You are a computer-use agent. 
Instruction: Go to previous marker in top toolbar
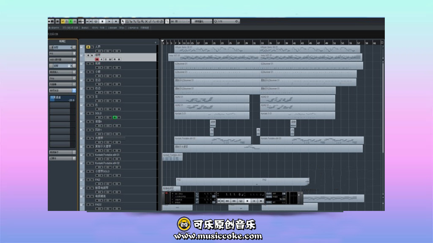coord(87,22)
